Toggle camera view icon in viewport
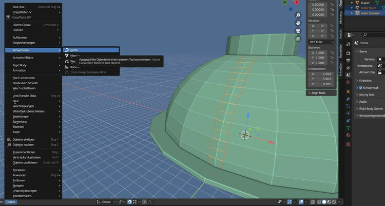The image size is (385, 206). [298, 30]
